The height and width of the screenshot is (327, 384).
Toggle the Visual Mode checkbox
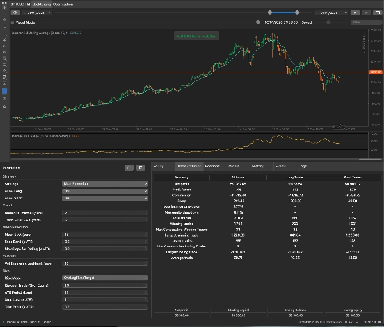pyautogui.click(x=13, y=22)
